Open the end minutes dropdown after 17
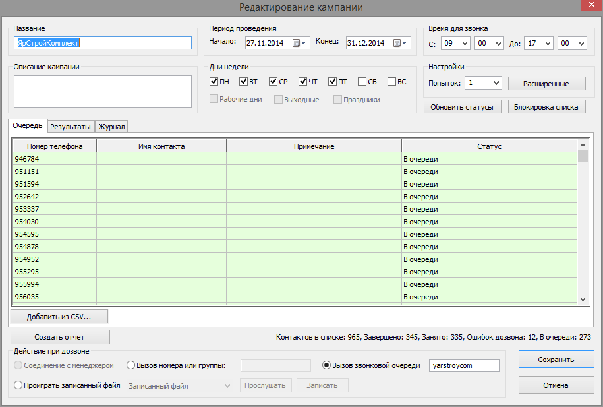Screen dimensions: 603x407 [x=572, y=43]
